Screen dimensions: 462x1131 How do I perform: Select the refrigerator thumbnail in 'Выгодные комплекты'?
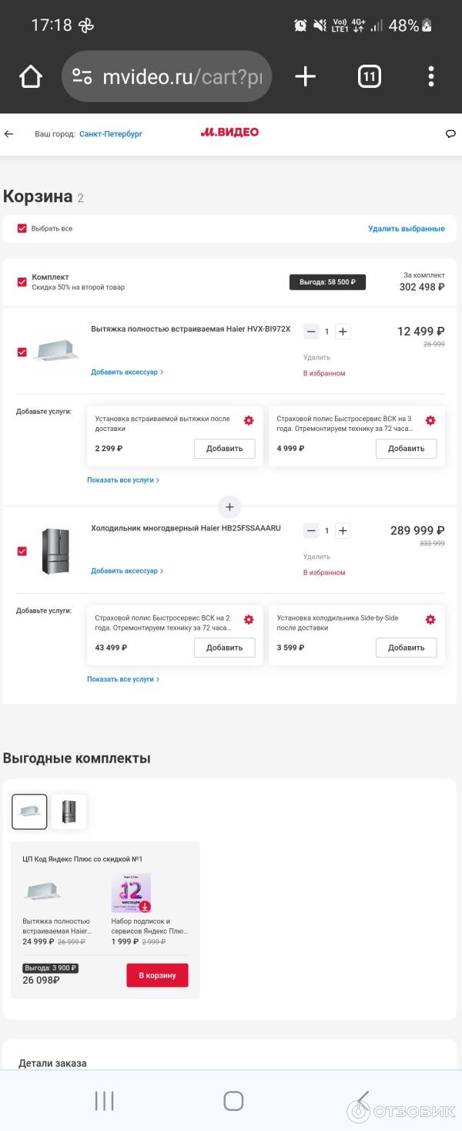point(69,812)
